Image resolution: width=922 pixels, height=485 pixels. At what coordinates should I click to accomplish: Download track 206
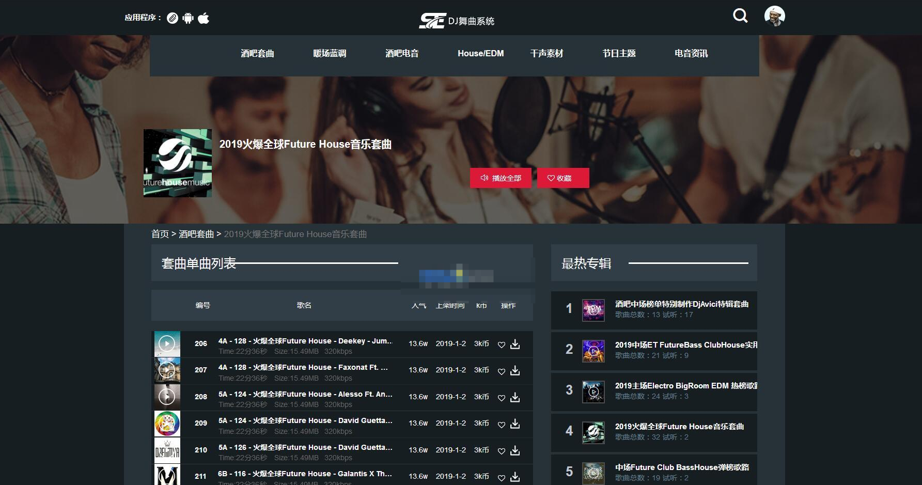(515, 344)
